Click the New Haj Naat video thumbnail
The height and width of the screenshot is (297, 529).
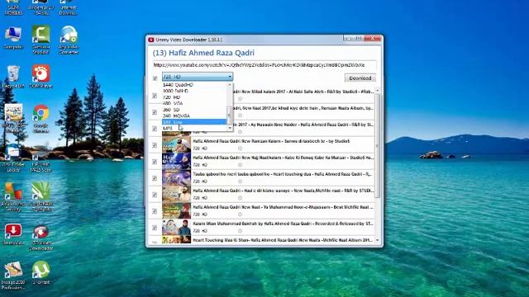coord(176,161)
